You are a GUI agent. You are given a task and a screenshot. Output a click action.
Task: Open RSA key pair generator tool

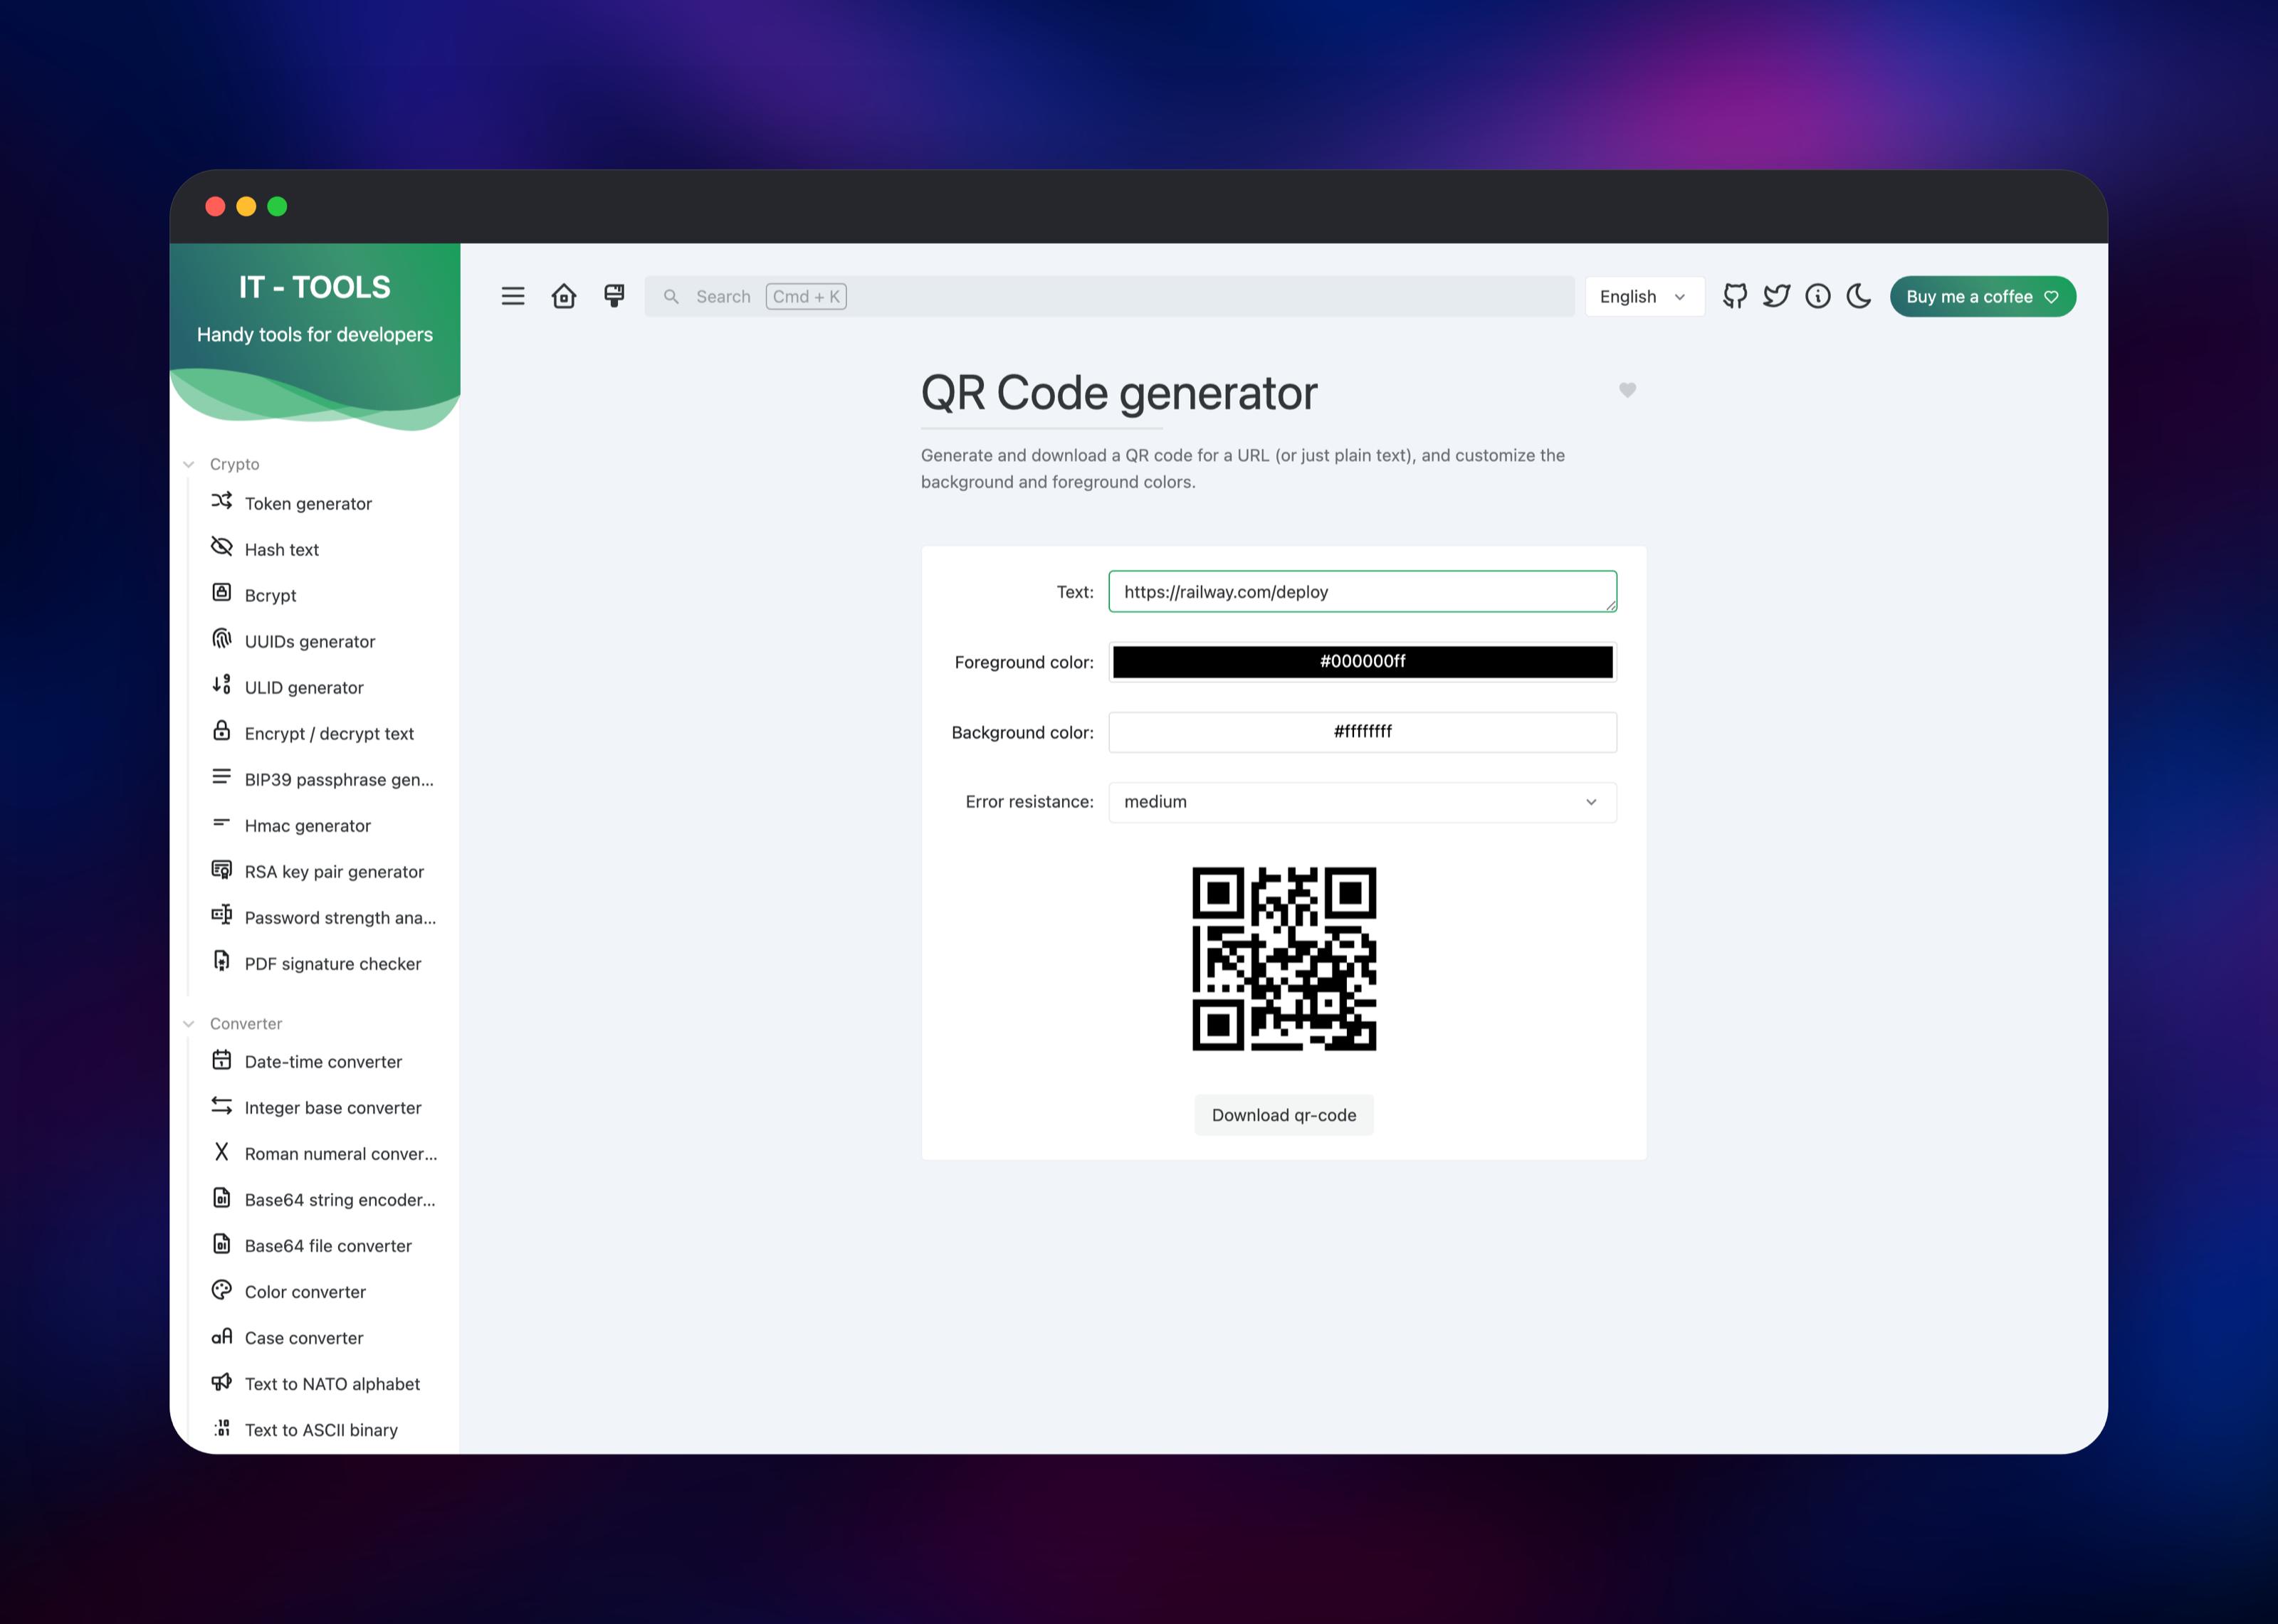(334, 872)
